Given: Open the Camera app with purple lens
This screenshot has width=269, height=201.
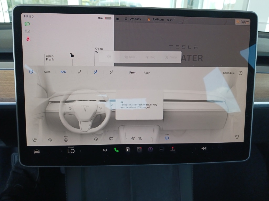Looking at the screenshot, I should click(x=150, y=149).
